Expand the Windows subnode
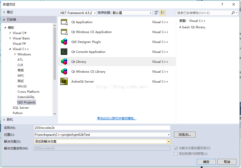 click(15, 54)
